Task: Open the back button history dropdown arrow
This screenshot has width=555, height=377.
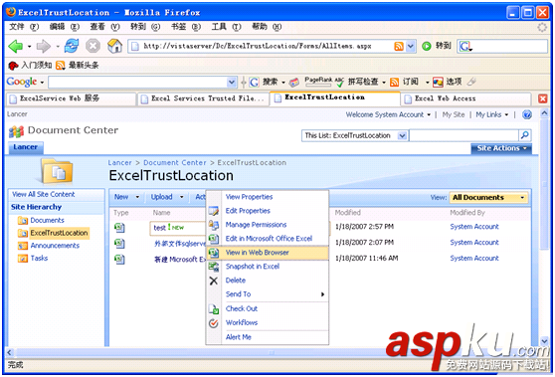Action: (29, 47)
